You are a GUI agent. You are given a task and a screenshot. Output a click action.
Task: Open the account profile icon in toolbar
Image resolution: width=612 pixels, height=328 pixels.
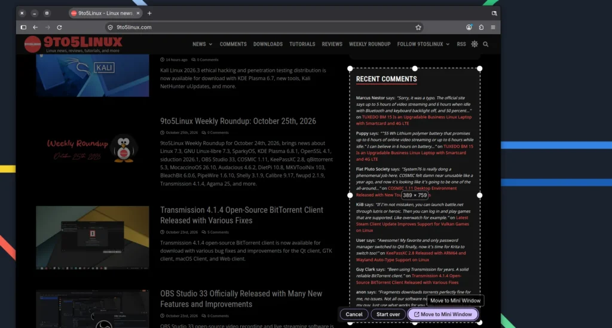[469, 27]
